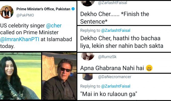Click the @PakPMO handle

25,15
